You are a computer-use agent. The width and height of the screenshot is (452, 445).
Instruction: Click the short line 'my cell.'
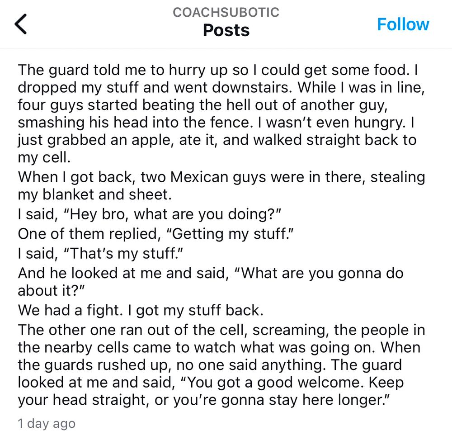click(44, 157)
